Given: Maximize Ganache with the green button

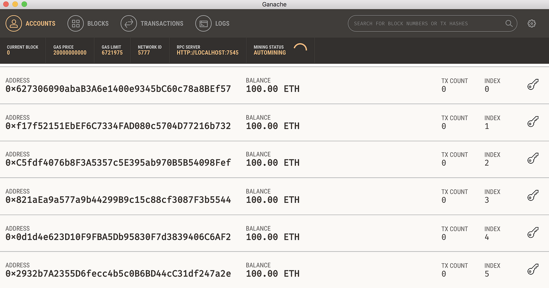Looking at the screenshot, I should coord(24,4).
